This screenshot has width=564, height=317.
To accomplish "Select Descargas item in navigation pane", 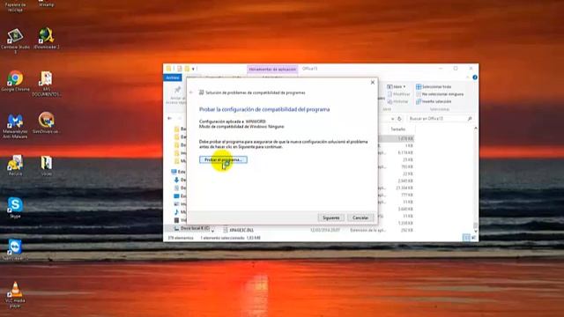I will click(x=180, y=180).
